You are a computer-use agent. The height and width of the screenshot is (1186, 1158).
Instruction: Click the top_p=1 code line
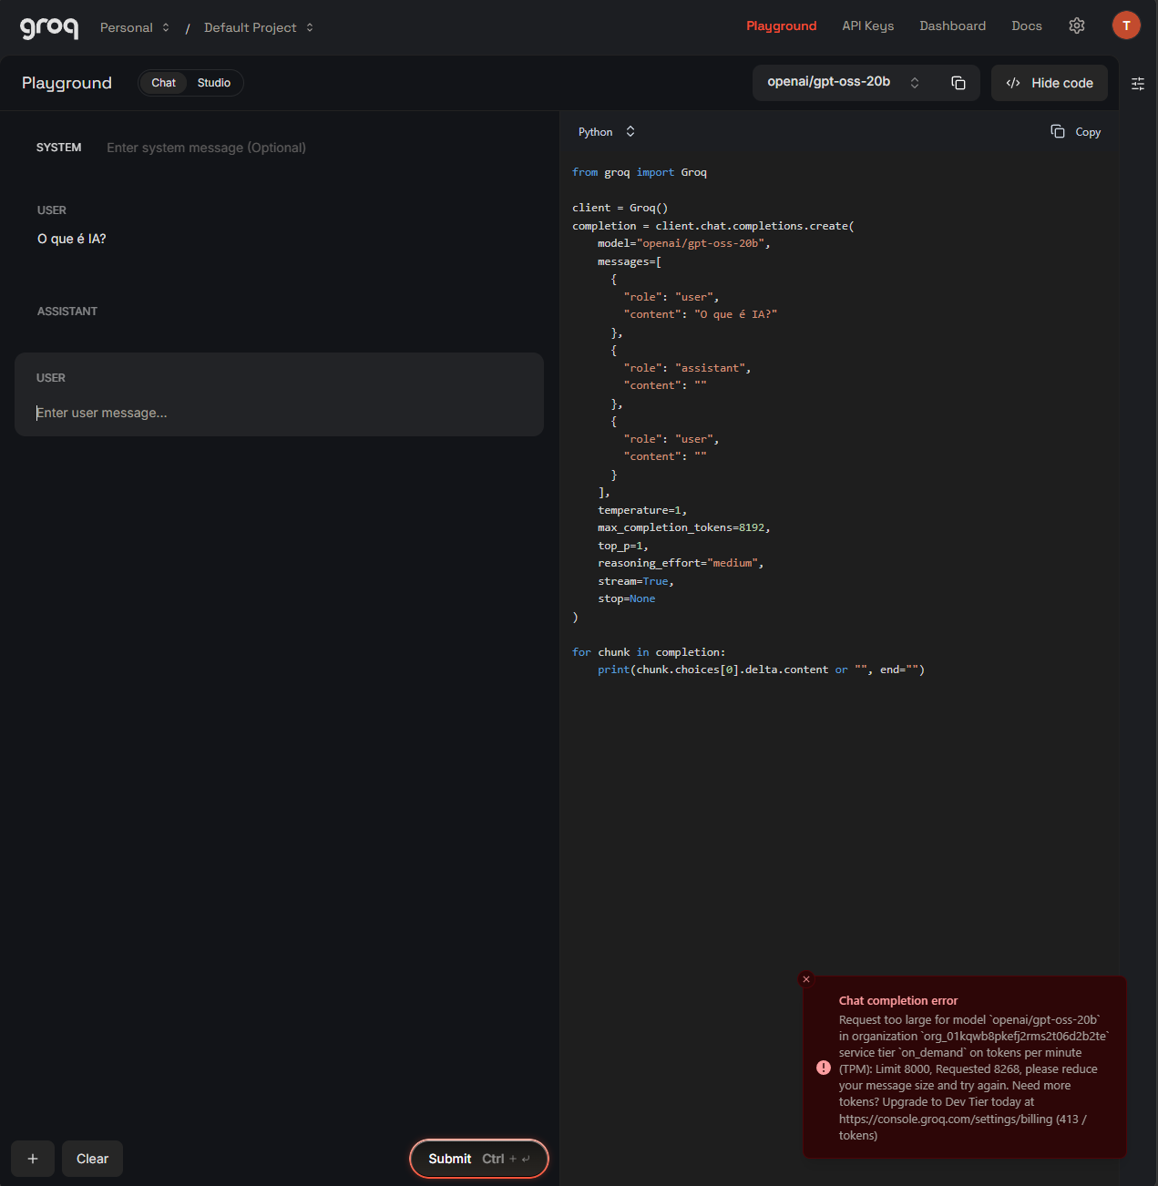pyautogui.click(x=623, y=546)
